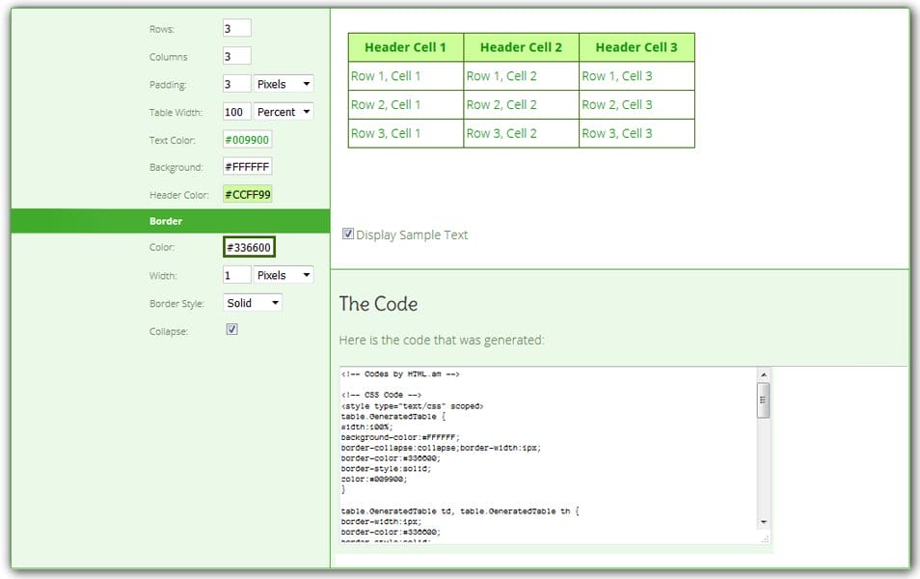
Task: Open the Table Width units dropdown showing Percent
Action: tap(283, 112)
